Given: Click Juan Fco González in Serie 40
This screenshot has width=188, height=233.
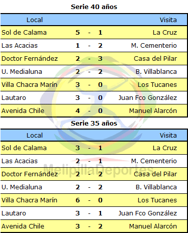Looking at the screenshot, I should (x=148, y=98).
